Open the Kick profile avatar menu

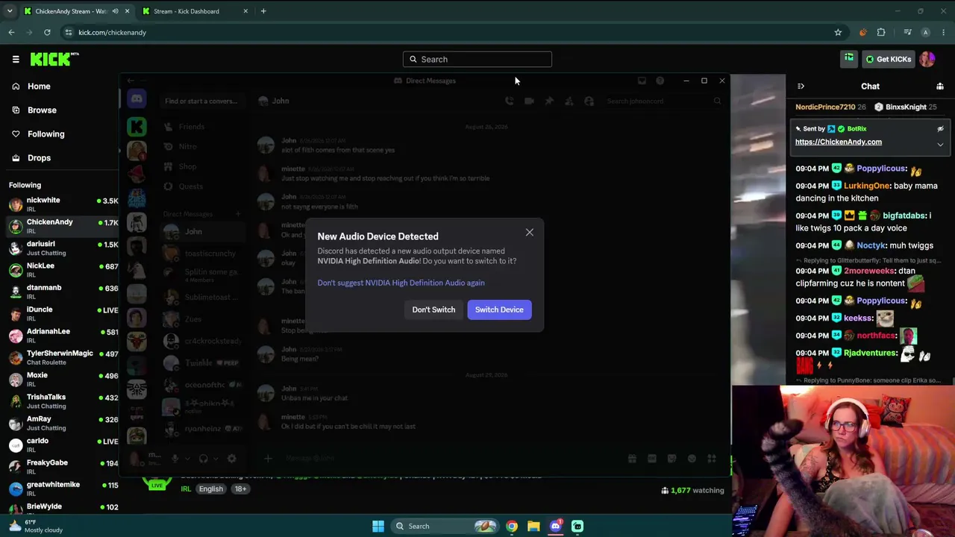click(927, 60)
